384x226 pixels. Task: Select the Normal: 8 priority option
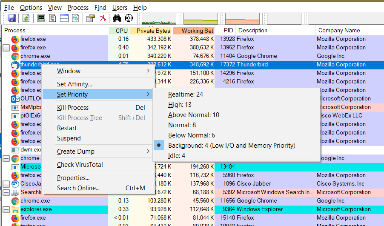(182, 125)
